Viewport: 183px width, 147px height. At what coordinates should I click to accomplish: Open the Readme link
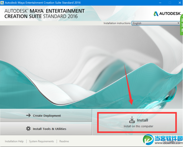64,141
